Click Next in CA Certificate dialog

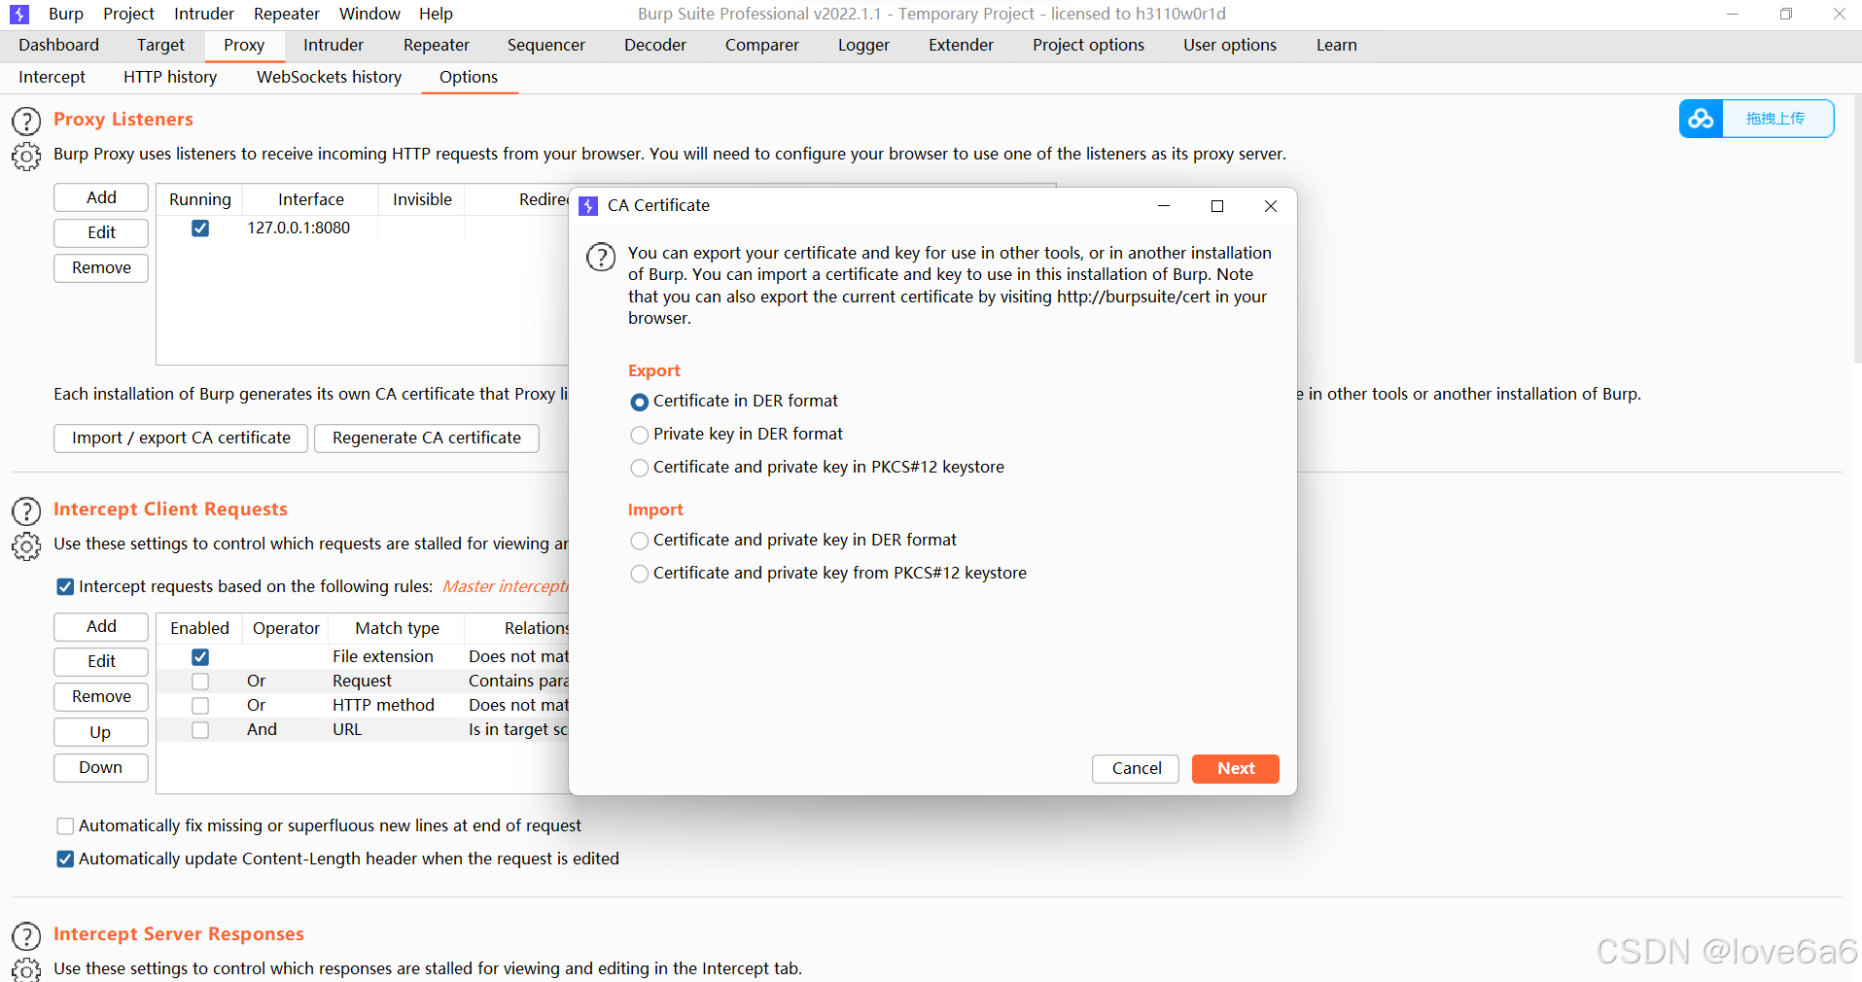[1236, 769]
